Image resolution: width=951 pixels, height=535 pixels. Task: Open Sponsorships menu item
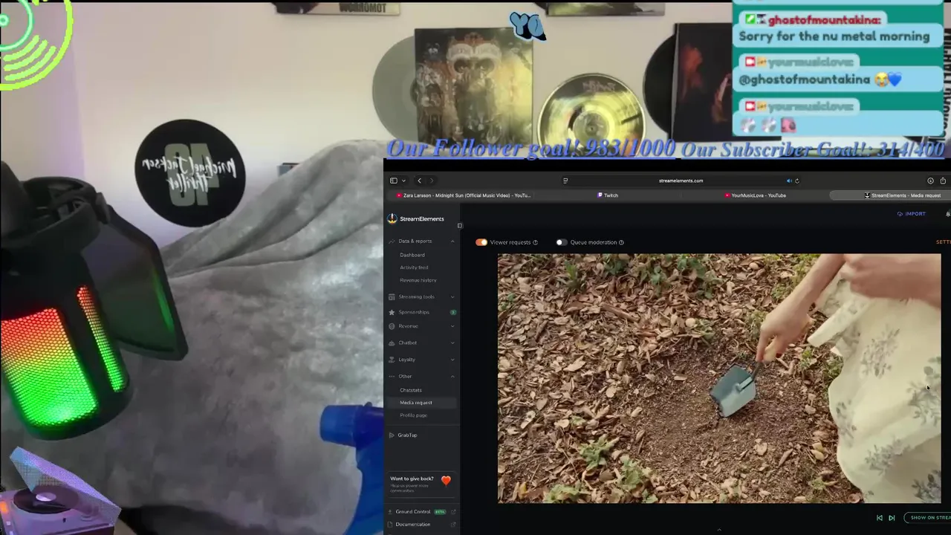414,312
